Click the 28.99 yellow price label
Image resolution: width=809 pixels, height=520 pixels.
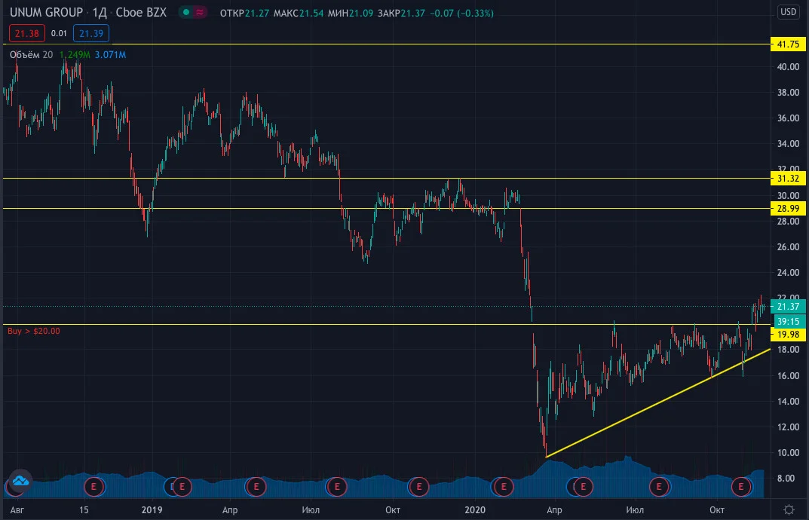(788, 209)
